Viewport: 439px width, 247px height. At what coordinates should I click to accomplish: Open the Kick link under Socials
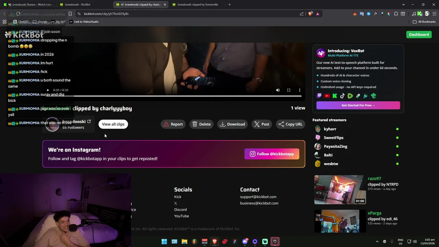point(178,197)
